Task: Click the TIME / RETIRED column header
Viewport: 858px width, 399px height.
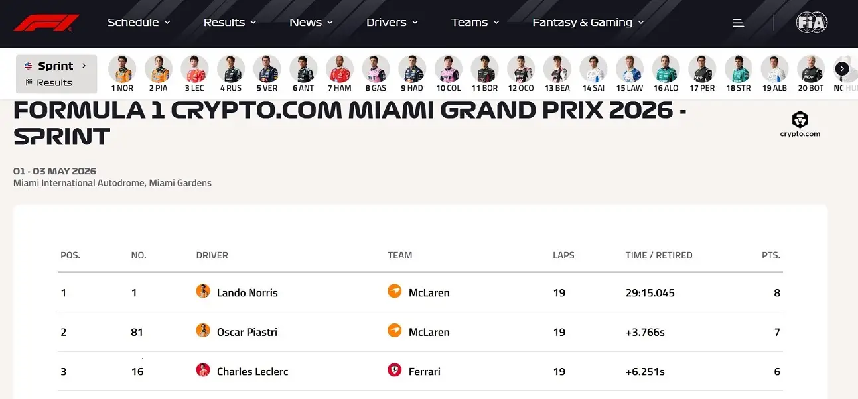Action: (659, 255)
